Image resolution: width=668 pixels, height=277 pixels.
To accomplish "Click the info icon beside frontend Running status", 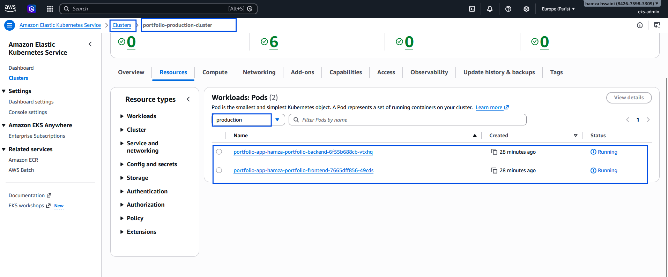I will pyautogui.click(x=593, y=170).
